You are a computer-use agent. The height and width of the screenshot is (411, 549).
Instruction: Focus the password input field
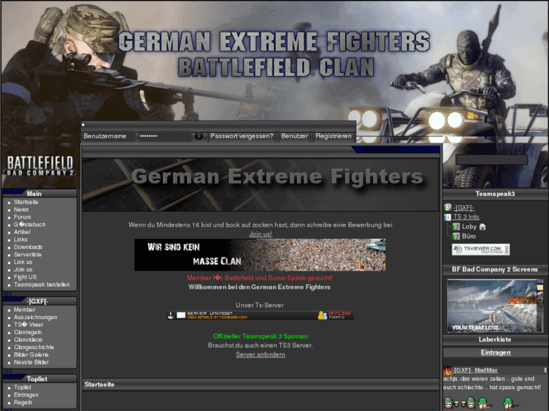coord(165,136)
